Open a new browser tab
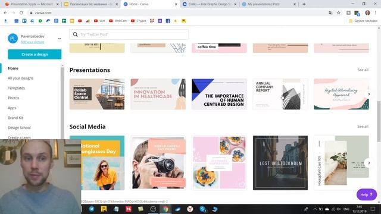The height and width of the screenshot is (214, 381). click(x=304, y=4)
